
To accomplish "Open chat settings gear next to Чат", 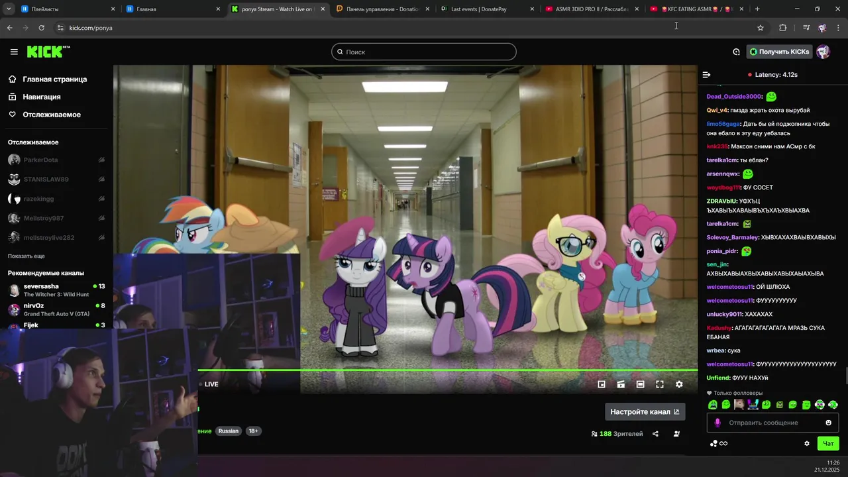I will [807, 444].
